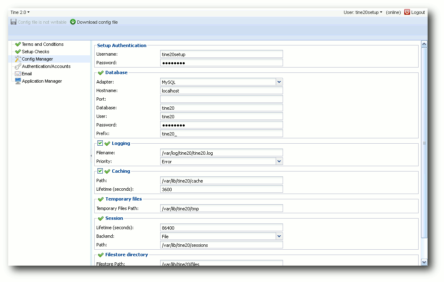444x282 pixels.
Task: Click the Temporary files green checkmark
Action: point(100,199)
